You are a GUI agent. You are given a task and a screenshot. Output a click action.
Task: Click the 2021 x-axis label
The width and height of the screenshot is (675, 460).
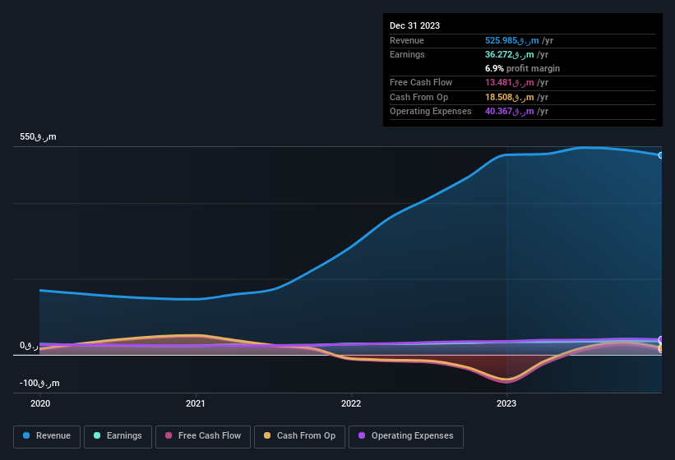pyautogui.click(x=196, y=403)
